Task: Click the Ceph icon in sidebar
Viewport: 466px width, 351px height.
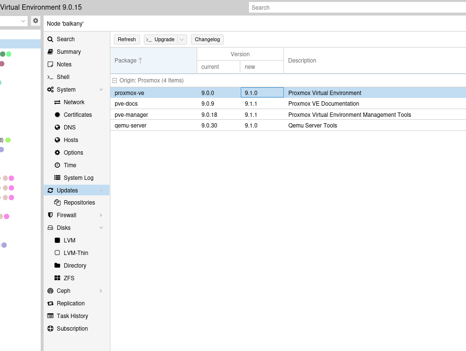Action: click(50, 291)
